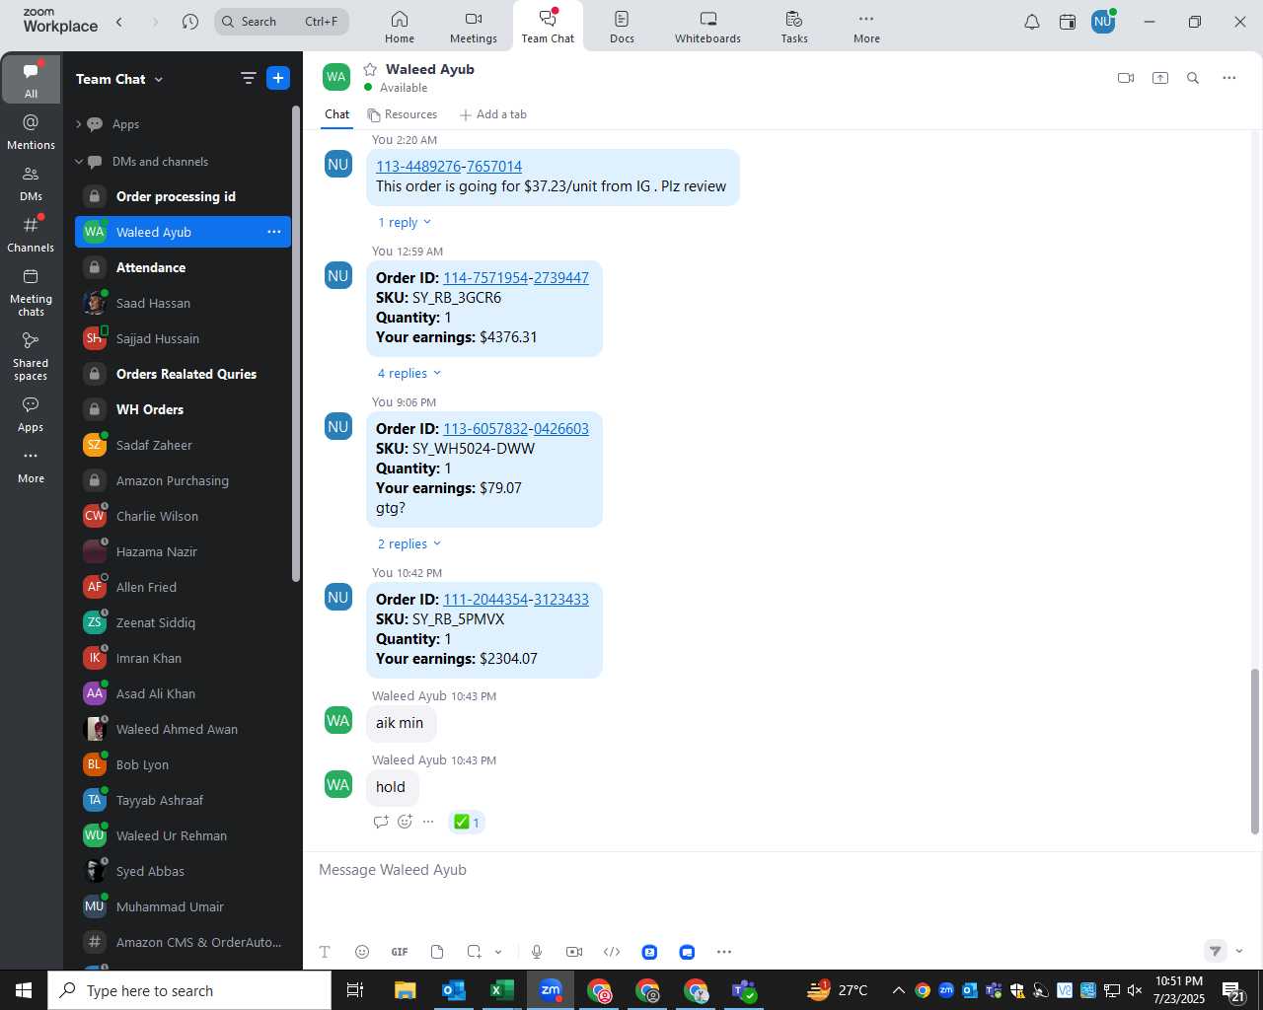Click the Search box in top bar
Viewport: 1263px width, 1010px height.
click(282, 22)
